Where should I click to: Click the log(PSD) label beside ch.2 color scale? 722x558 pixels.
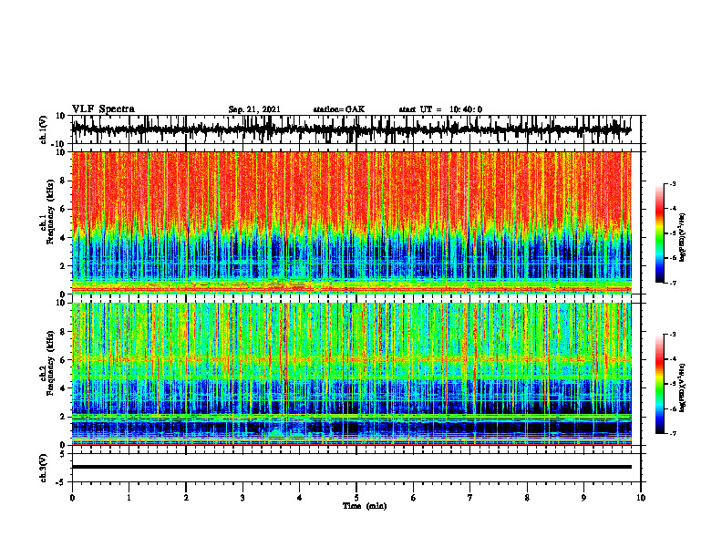683,387
